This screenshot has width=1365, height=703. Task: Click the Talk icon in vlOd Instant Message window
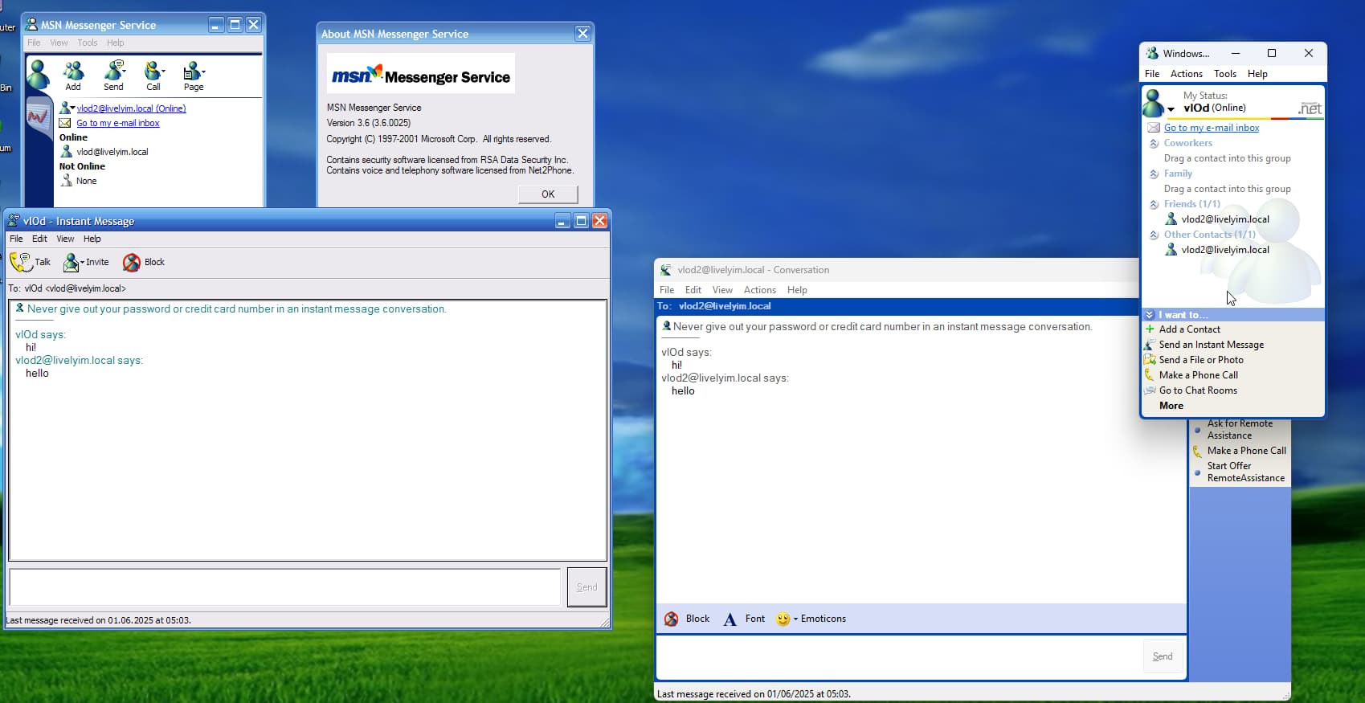tap(21, 262)
